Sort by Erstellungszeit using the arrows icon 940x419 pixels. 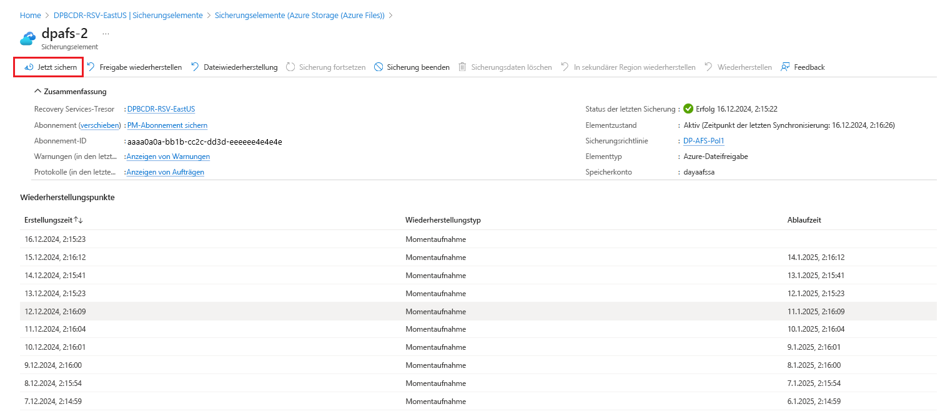pos(79,220)
